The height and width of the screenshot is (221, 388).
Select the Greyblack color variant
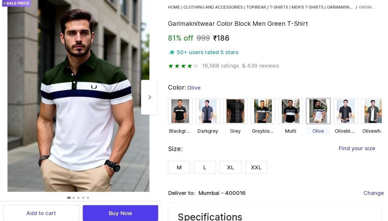[x=263, y=111]
